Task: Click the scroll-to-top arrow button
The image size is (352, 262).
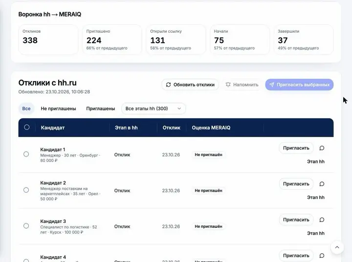Action: 337,247
